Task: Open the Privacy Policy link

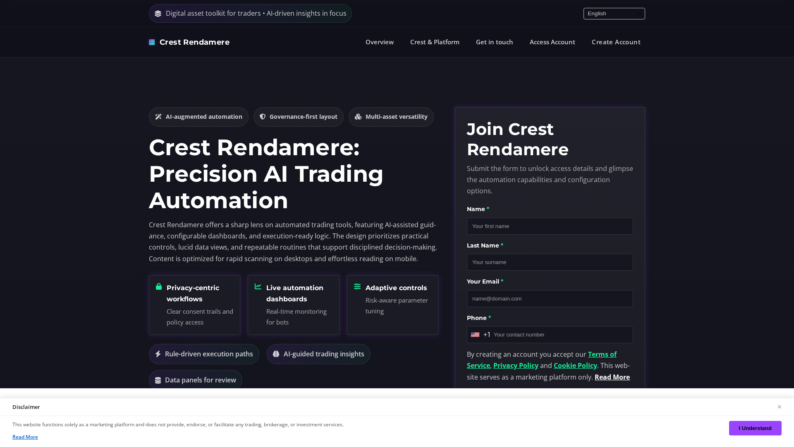Action: coord(516,365)
